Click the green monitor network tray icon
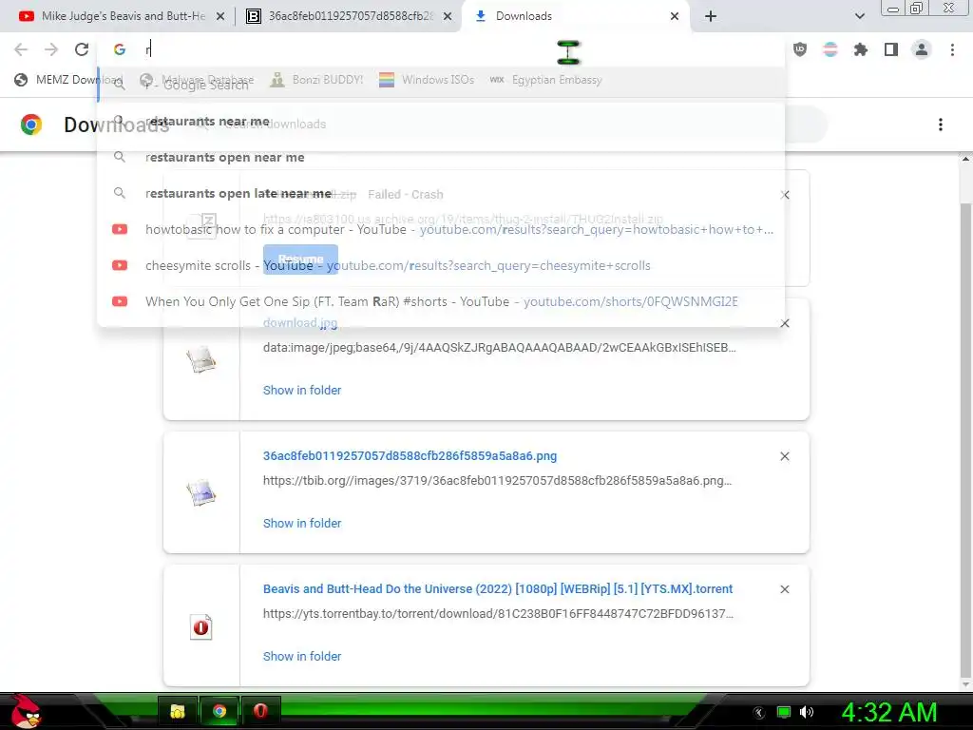 pyautogui.click(x=784, y=712)
